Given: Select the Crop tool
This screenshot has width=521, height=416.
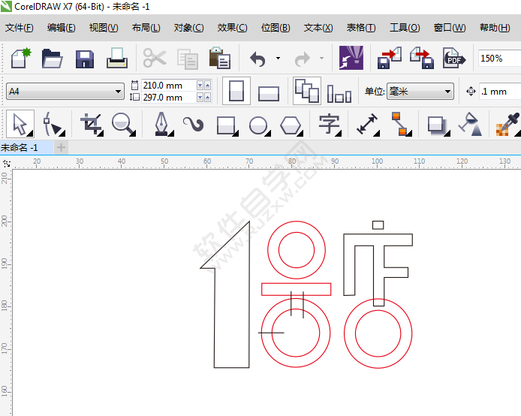Looking at the screenshot, I should [92, 123].
